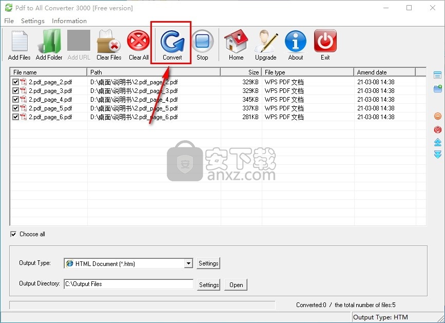This screenshot has height=323, width=445.
Task: Click the move-up arrows icon in sidebar
Action: coord(438,142)
